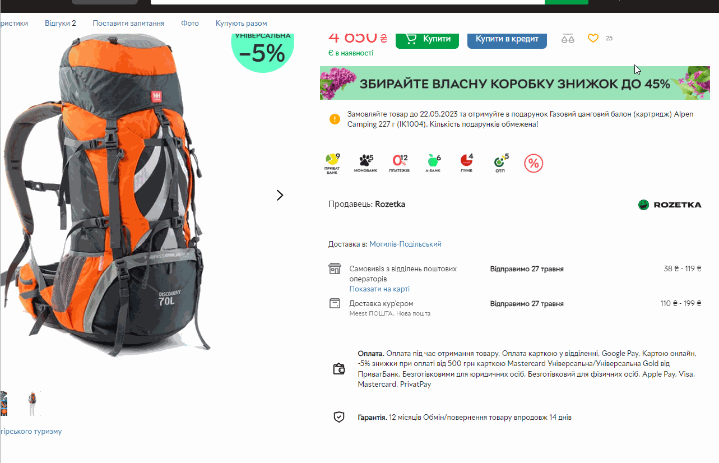This screenshot has height=463, width=719.
Task: Show next product photo with arrow
Action: (x=280, y=195)
